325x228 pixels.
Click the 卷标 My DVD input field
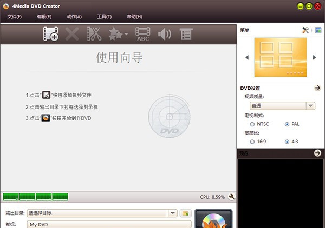click(x=109, y=224)
